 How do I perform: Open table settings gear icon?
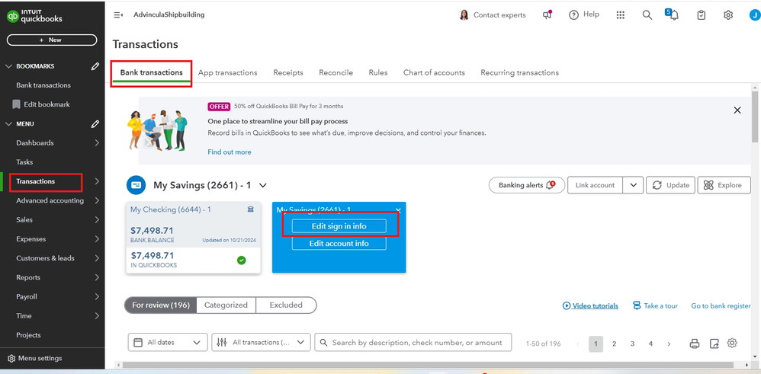732,343
